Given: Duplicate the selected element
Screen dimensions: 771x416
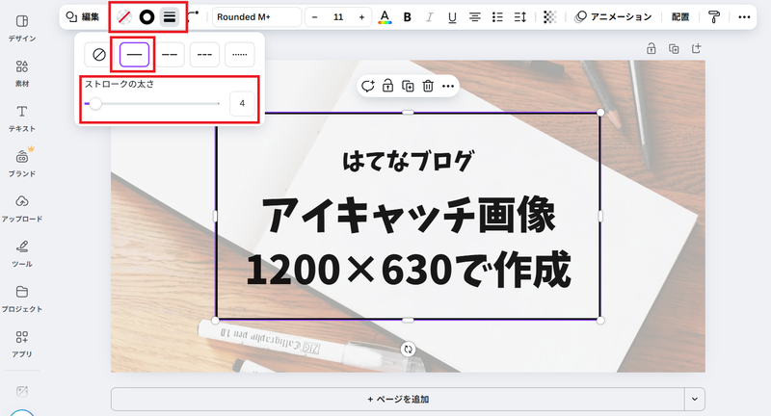Looking at the screenshot, I should (408, 87).
